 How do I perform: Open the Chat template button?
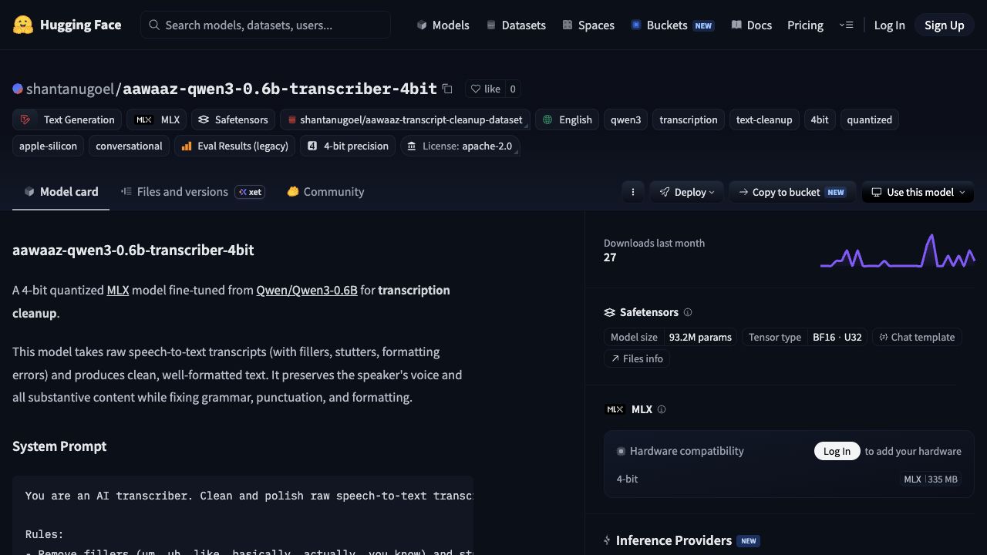point(917,337)
